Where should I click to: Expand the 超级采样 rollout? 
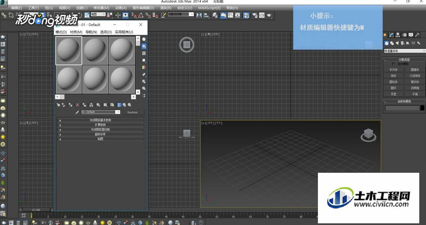tap(100, 134)
